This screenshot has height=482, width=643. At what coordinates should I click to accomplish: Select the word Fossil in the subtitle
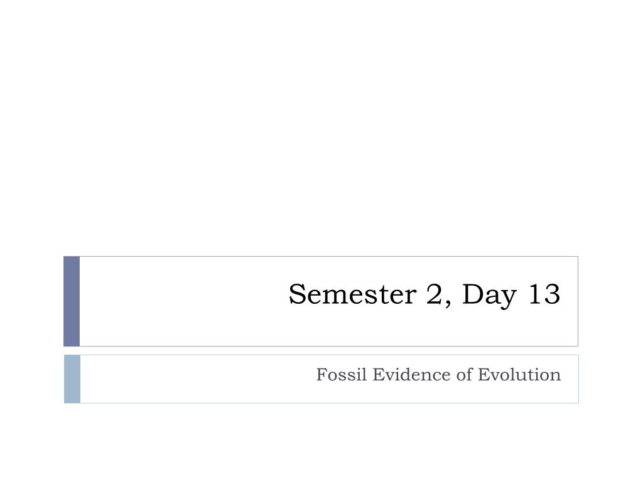341,375
